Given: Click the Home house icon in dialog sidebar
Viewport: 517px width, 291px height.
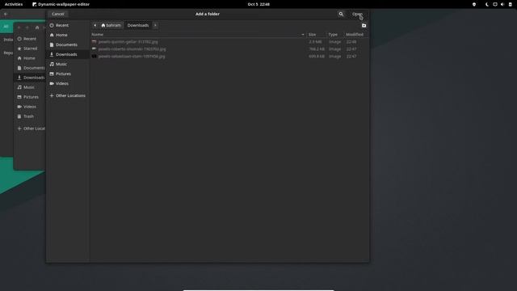Looking at the screenshot, I should point(52,35).
